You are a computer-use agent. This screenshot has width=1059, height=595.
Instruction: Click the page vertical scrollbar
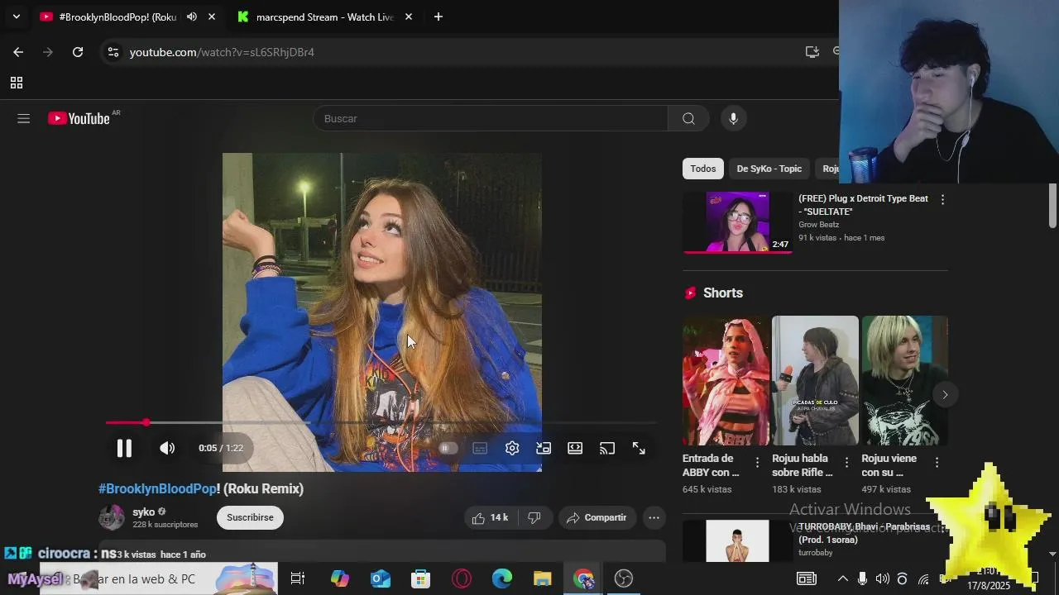pyautogui.click(x=1052, y=206)
